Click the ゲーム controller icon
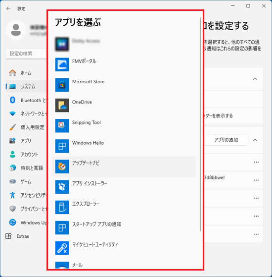Viewport: 272px width, 277px height. 12,181
